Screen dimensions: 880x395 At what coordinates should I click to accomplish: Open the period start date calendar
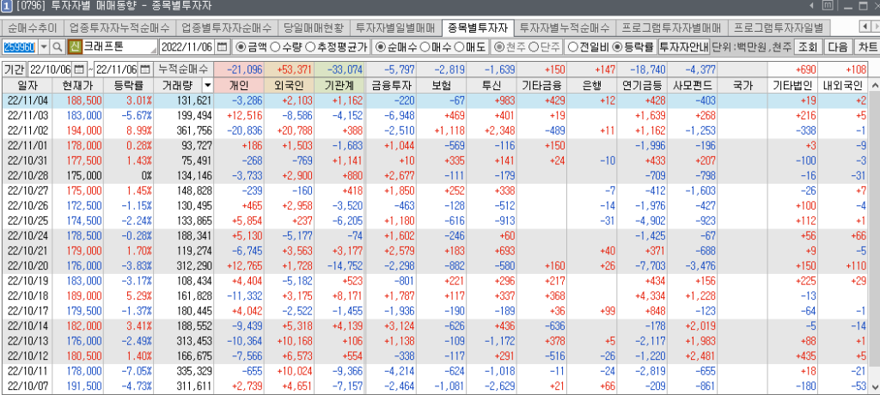81,69
